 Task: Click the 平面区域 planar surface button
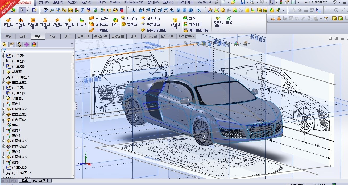[99, 18]
